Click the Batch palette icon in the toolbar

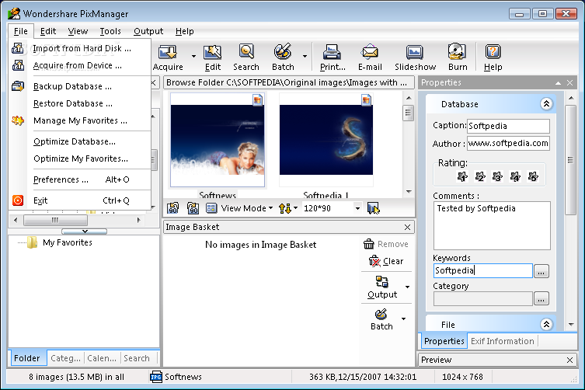click(283, 51)
